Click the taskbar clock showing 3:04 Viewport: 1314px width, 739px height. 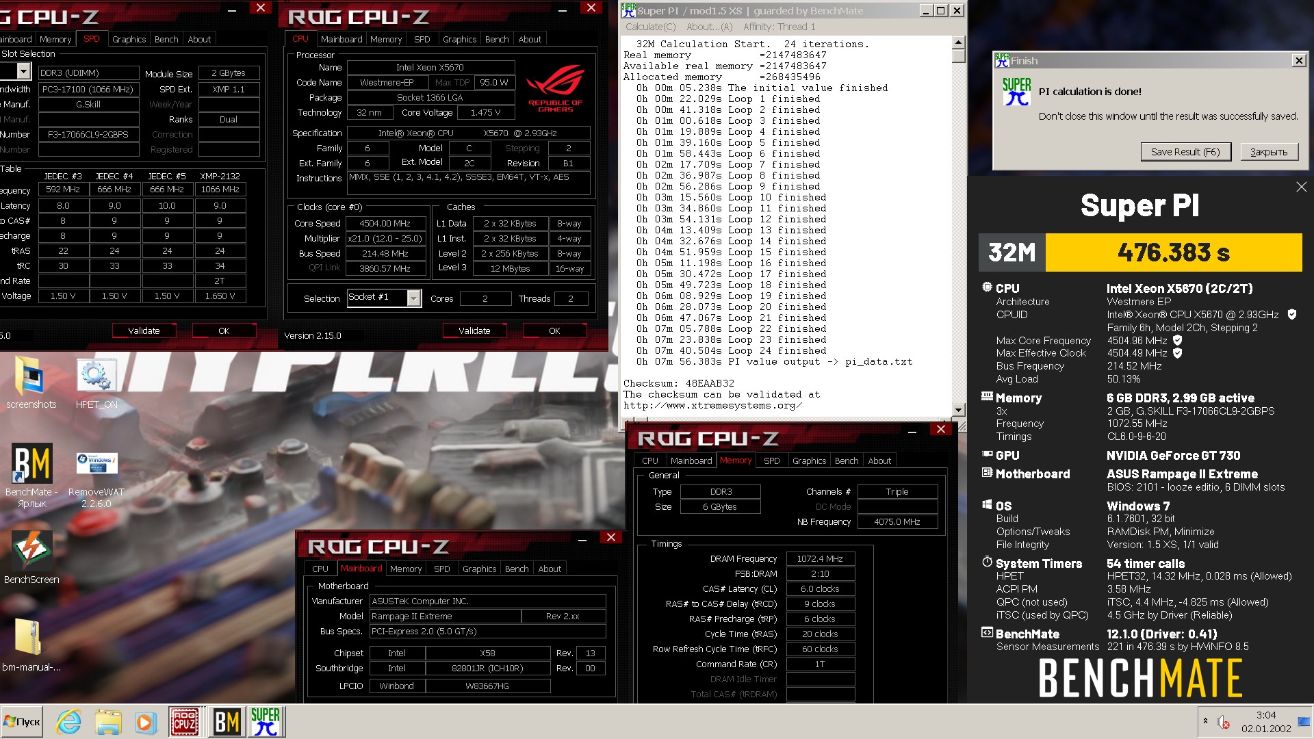point(1266,721)
